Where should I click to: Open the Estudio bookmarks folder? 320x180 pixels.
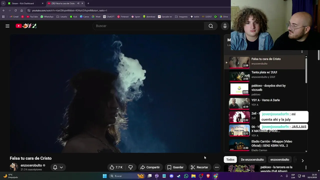(62, 17)
